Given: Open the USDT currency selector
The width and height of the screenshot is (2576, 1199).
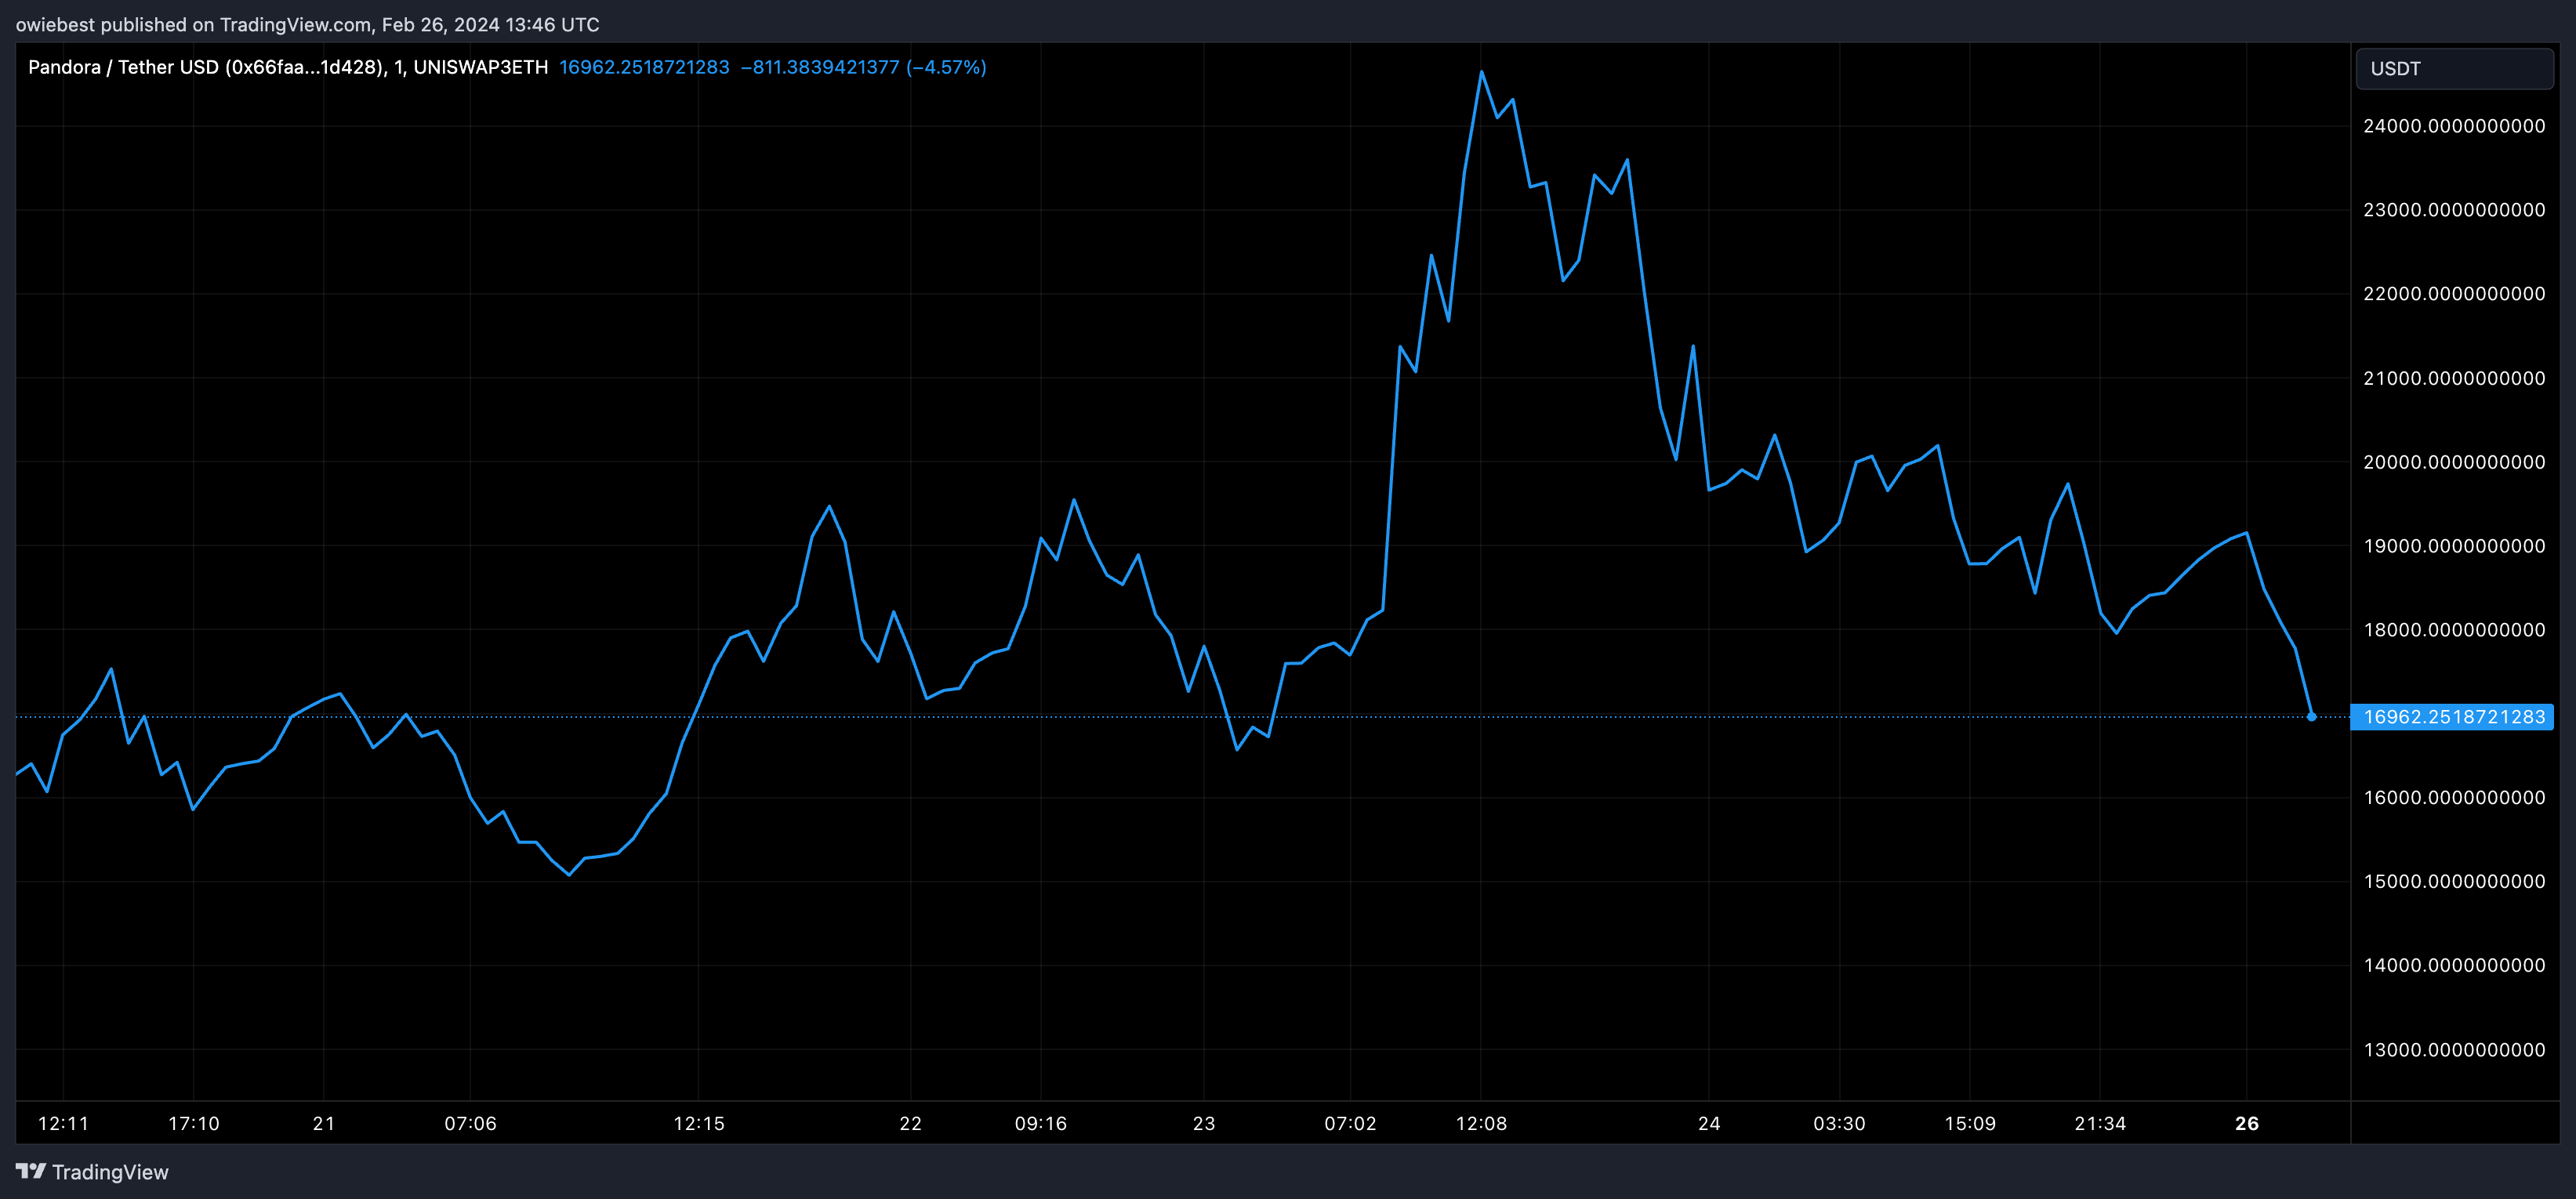Looking at the screenshot, I should click(2454, 68).
